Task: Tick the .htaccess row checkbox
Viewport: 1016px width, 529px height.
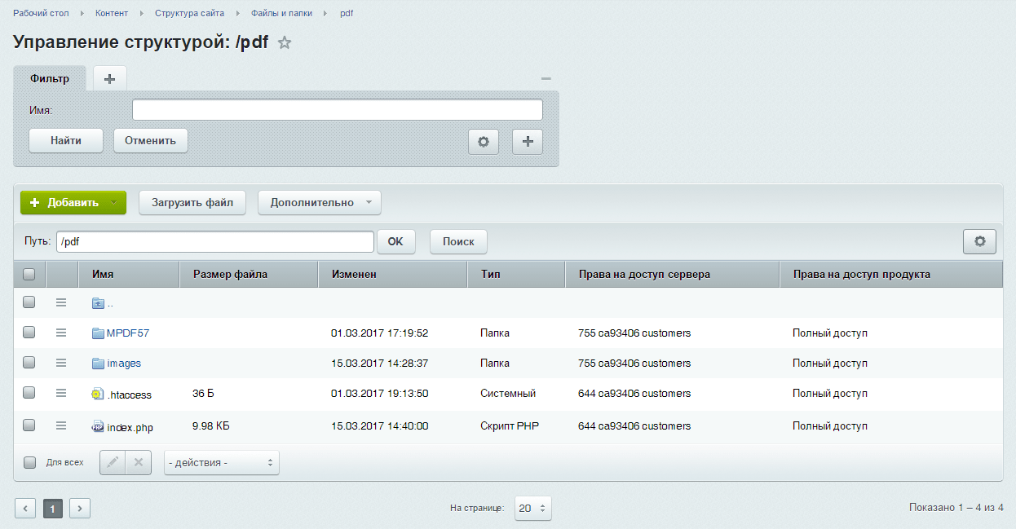Action: (29, 393)
